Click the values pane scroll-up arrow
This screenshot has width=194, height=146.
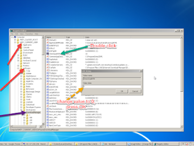[182, 37]
